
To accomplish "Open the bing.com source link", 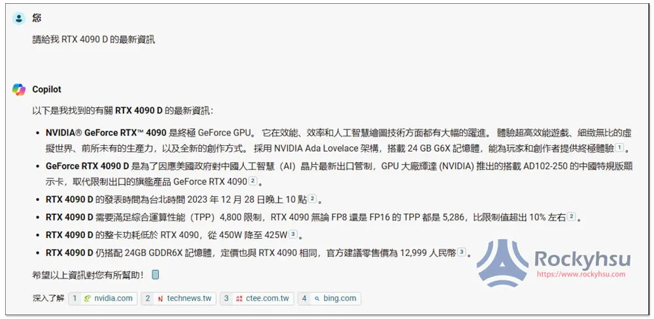I will tap(329, 298).
